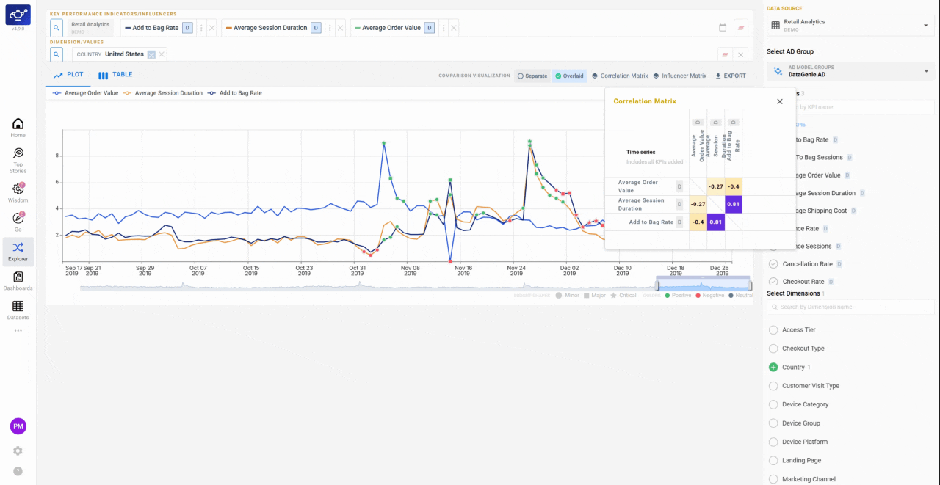Select the Separate comparison option
940x485 pixels.
click(x=532, y=76)
